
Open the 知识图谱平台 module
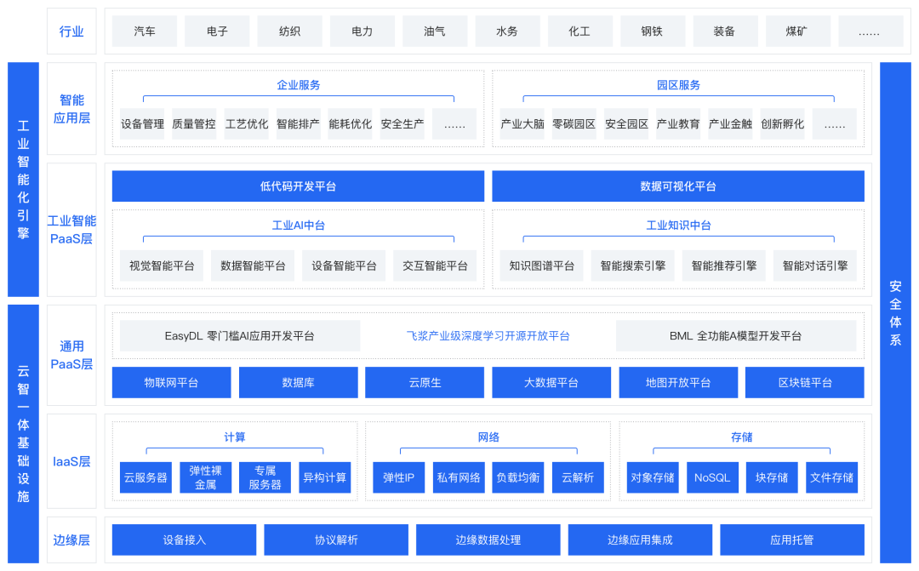(x=539, y=265)
